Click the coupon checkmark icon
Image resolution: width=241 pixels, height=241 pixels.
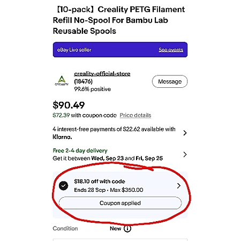pos(63,186)
